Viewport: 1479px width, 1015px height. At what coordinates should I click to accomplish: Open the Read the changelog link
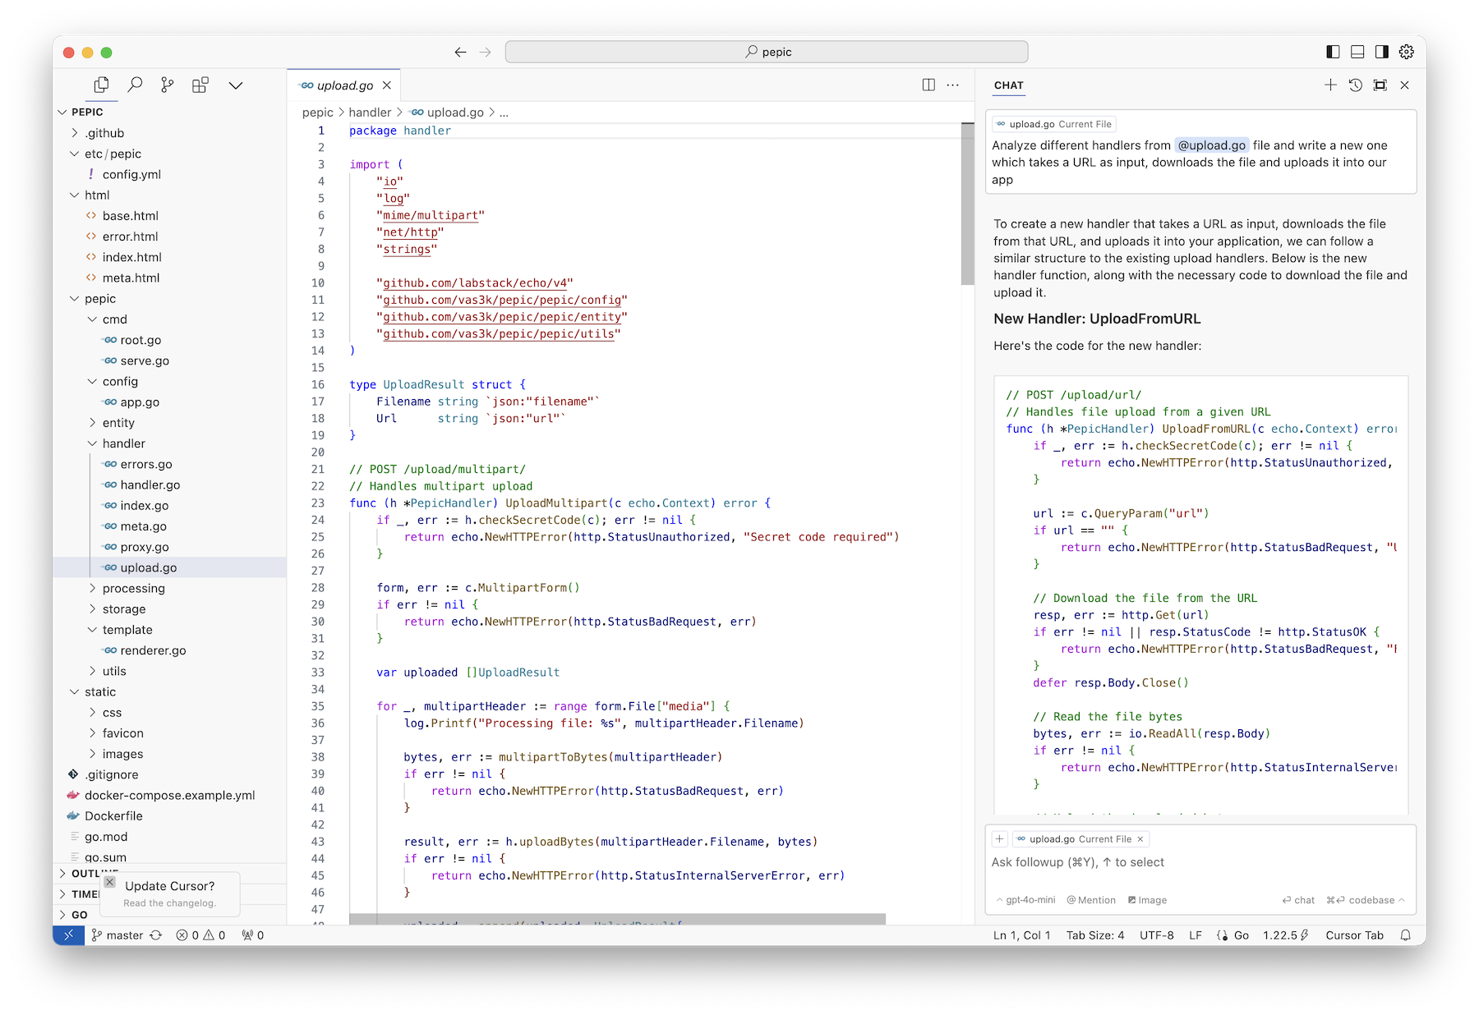[169, 903]
